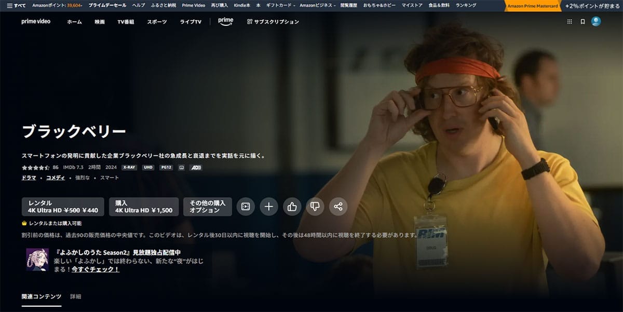Click the UHD badge
623x312 pixels.
[x=148, y=168]
